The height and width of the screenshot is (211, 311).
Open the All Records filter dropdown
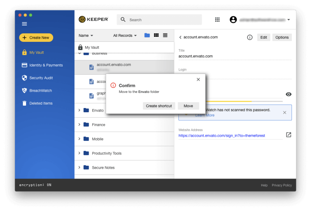pos(125,36)
